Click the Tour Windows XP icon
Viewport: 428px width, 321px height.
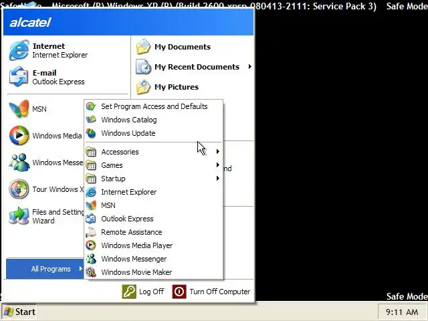point(19,189)
